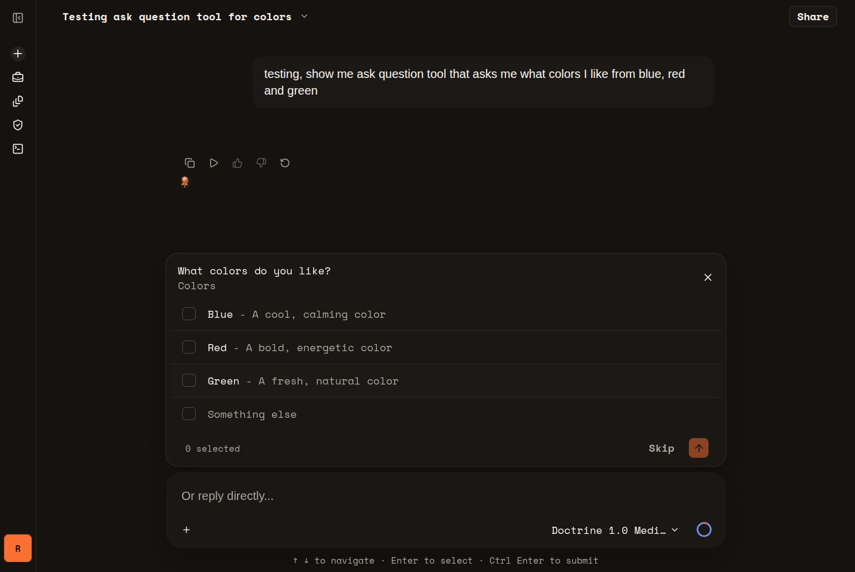This screenshot has height=572, width=855.
Task: Add attachment with plus in reply box
Action: tap(186, 530)
